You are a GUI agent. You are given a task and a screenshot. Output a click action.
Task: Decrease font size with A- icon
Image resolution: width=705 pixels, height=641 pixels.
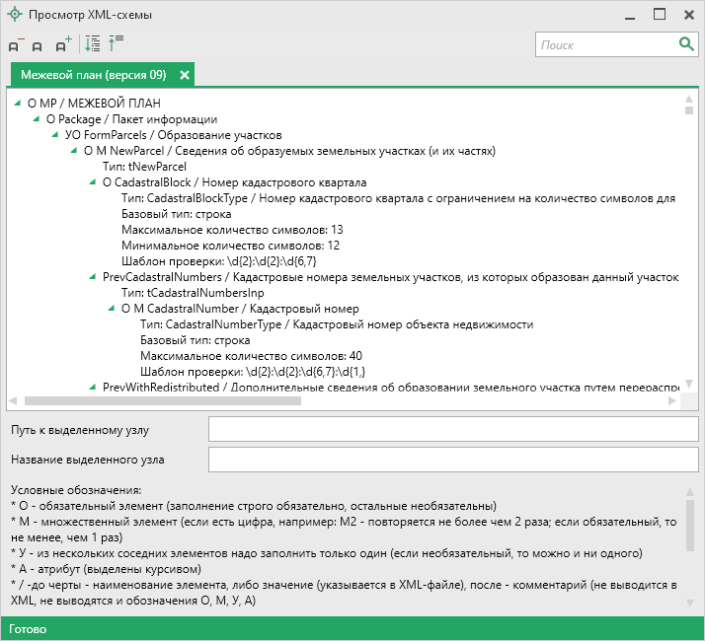(x=15, y=44)
